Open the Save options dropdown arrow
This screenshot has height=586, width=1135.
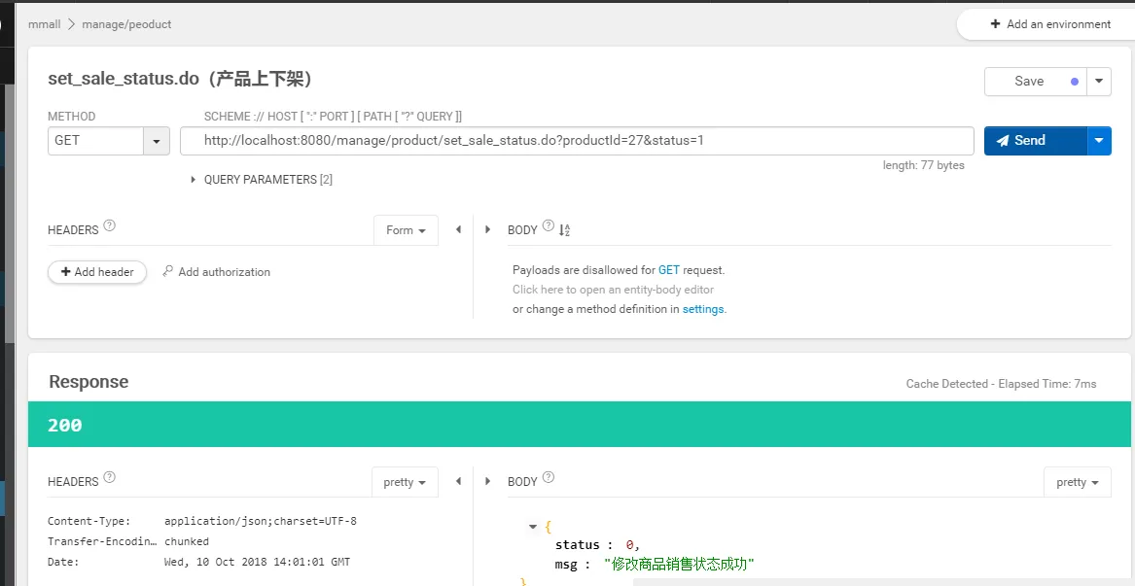[x=1099, y=81]
